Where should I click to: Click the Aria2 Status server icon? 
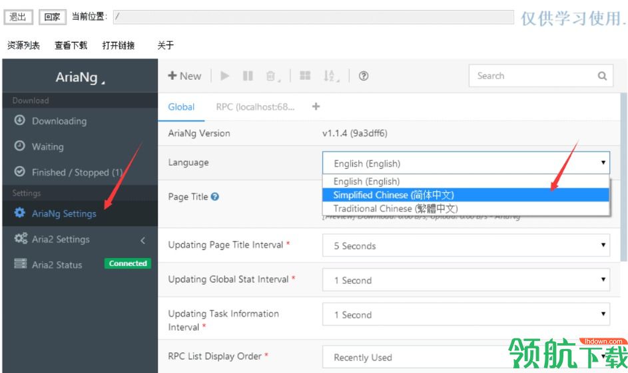pos(21,264)
